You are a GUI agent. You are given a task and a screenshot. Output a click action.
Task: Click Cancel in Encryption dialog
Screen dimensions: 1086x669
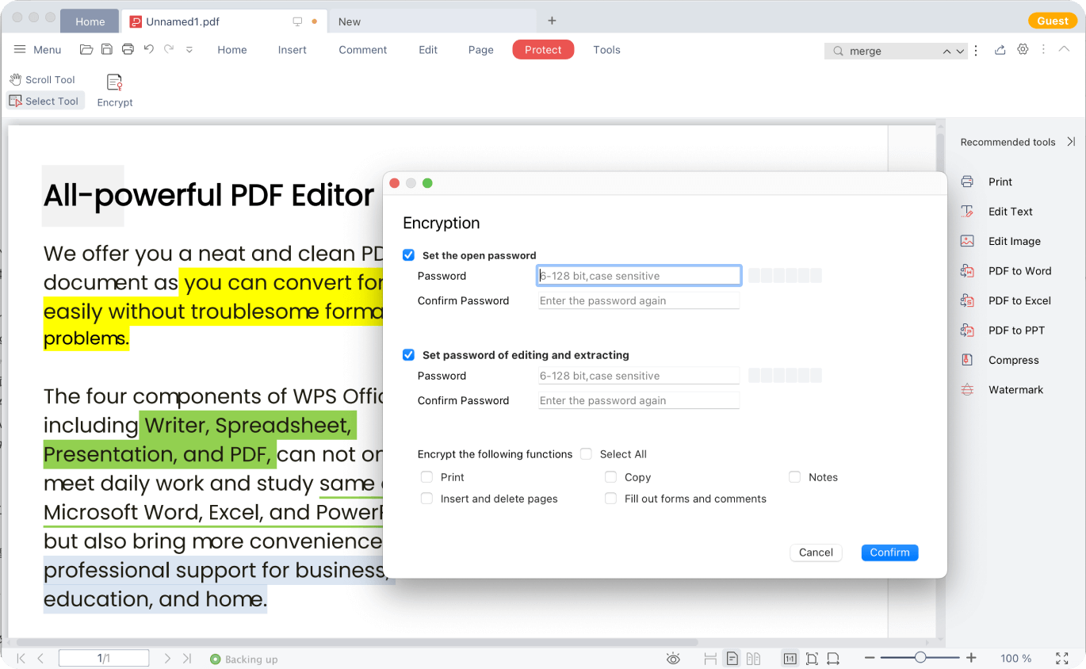pos(816,552)
